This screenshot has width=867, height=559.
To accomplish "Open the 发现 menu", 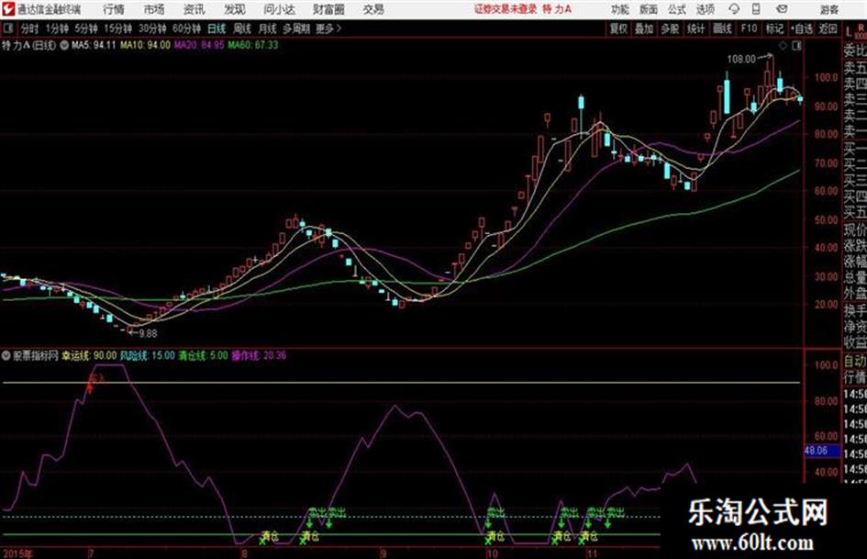I will coord(235,9).
